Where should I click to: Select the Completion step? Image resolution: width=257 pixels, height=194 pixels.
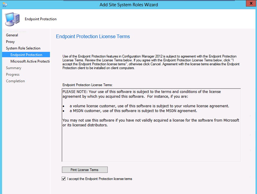click(15, 81)
